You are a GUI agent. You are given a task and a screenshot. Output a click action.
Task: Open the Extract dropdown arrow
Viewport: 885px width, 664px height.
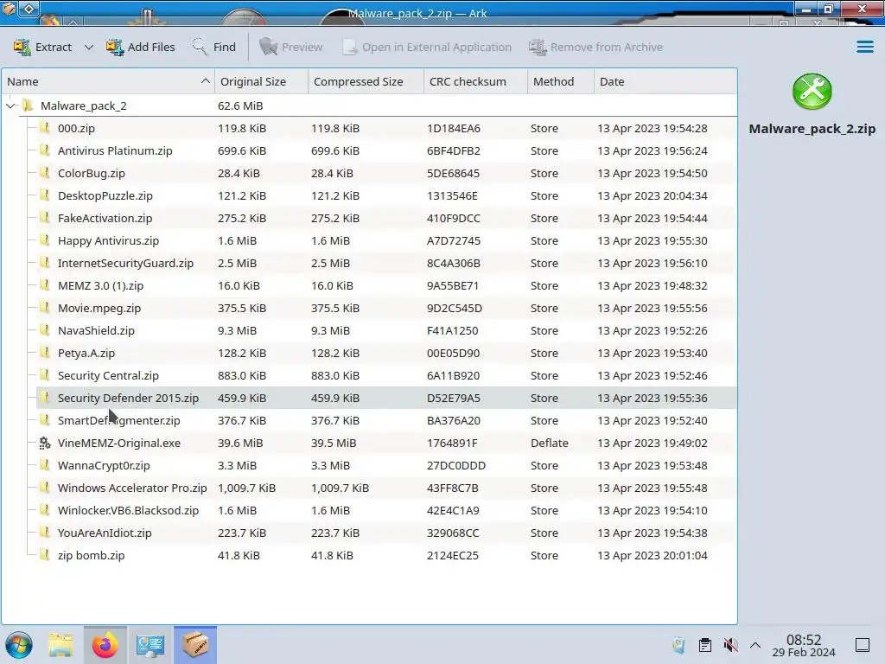pyautogui.click(x=89, y=47)
